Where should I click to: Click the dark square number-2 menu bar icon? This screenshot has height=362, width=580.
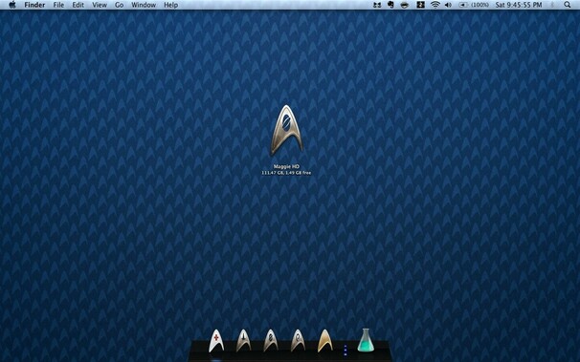pyautogui.click(x=420, y=5)
